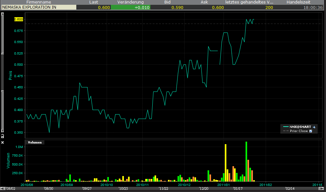
Task: Click the Veränderung column header
Action: (x=131, y=2)
